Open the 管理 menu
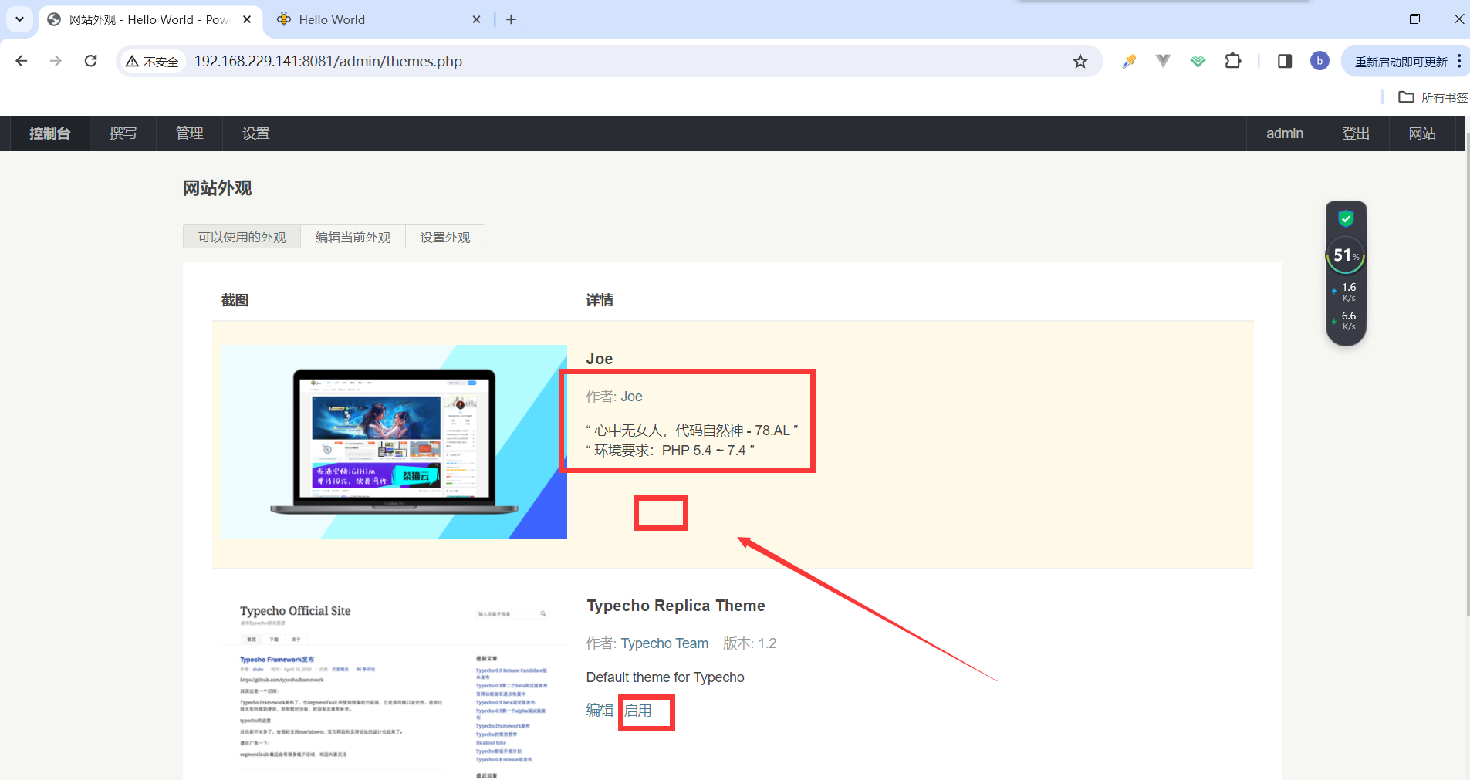The width and height of the screenshot is (1470, 780). (190, 133)
